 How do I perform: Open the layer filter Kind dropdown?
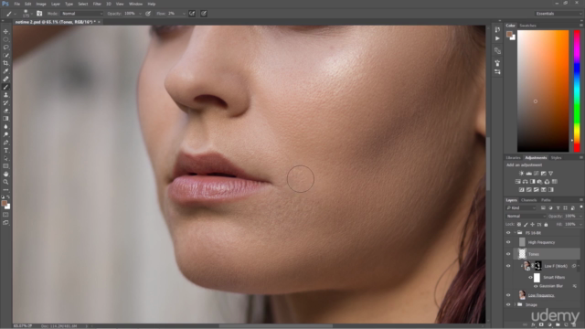coord(521,207)
